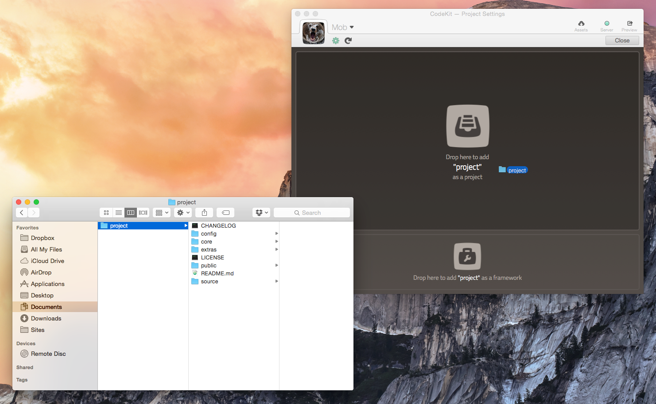Click the Finder Share button
The width and height of the screenshot is (656, 404).
pyautogui.click(x=204, y=213)
